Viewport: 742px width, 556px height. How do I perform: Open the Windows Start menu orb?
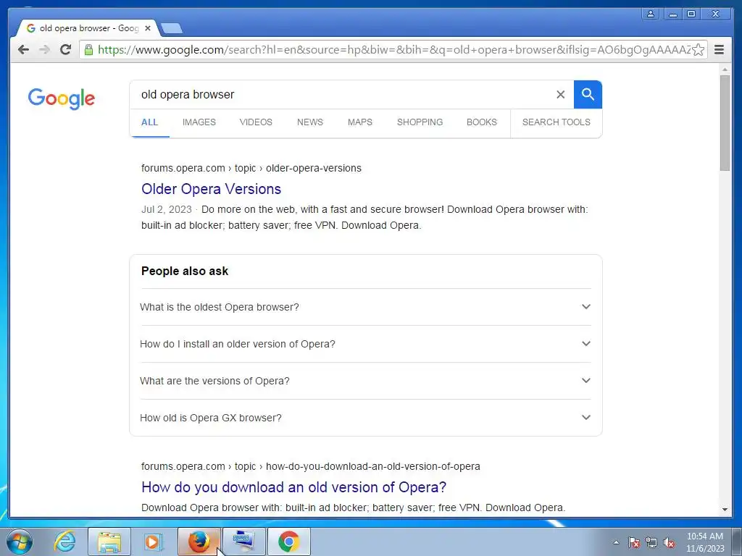pos(20,542)
